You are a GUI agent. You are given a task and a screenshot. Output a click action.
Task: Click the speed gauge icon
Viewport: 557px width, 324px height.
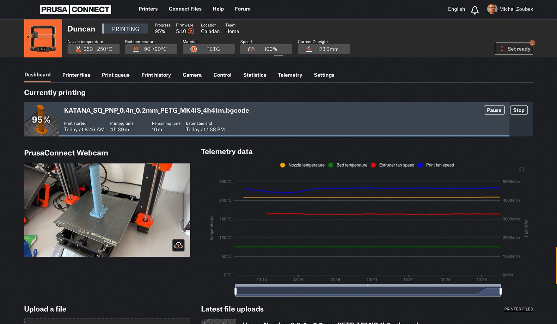[251, 49]
